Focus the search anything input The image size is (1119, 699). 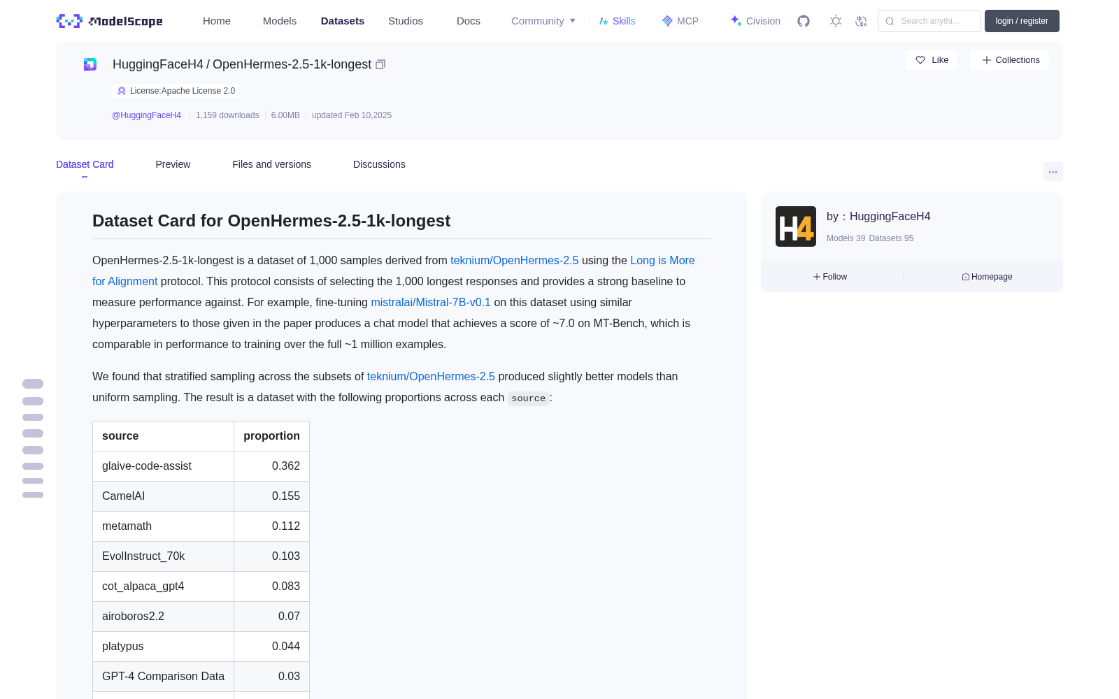click(x=929, y=21)
